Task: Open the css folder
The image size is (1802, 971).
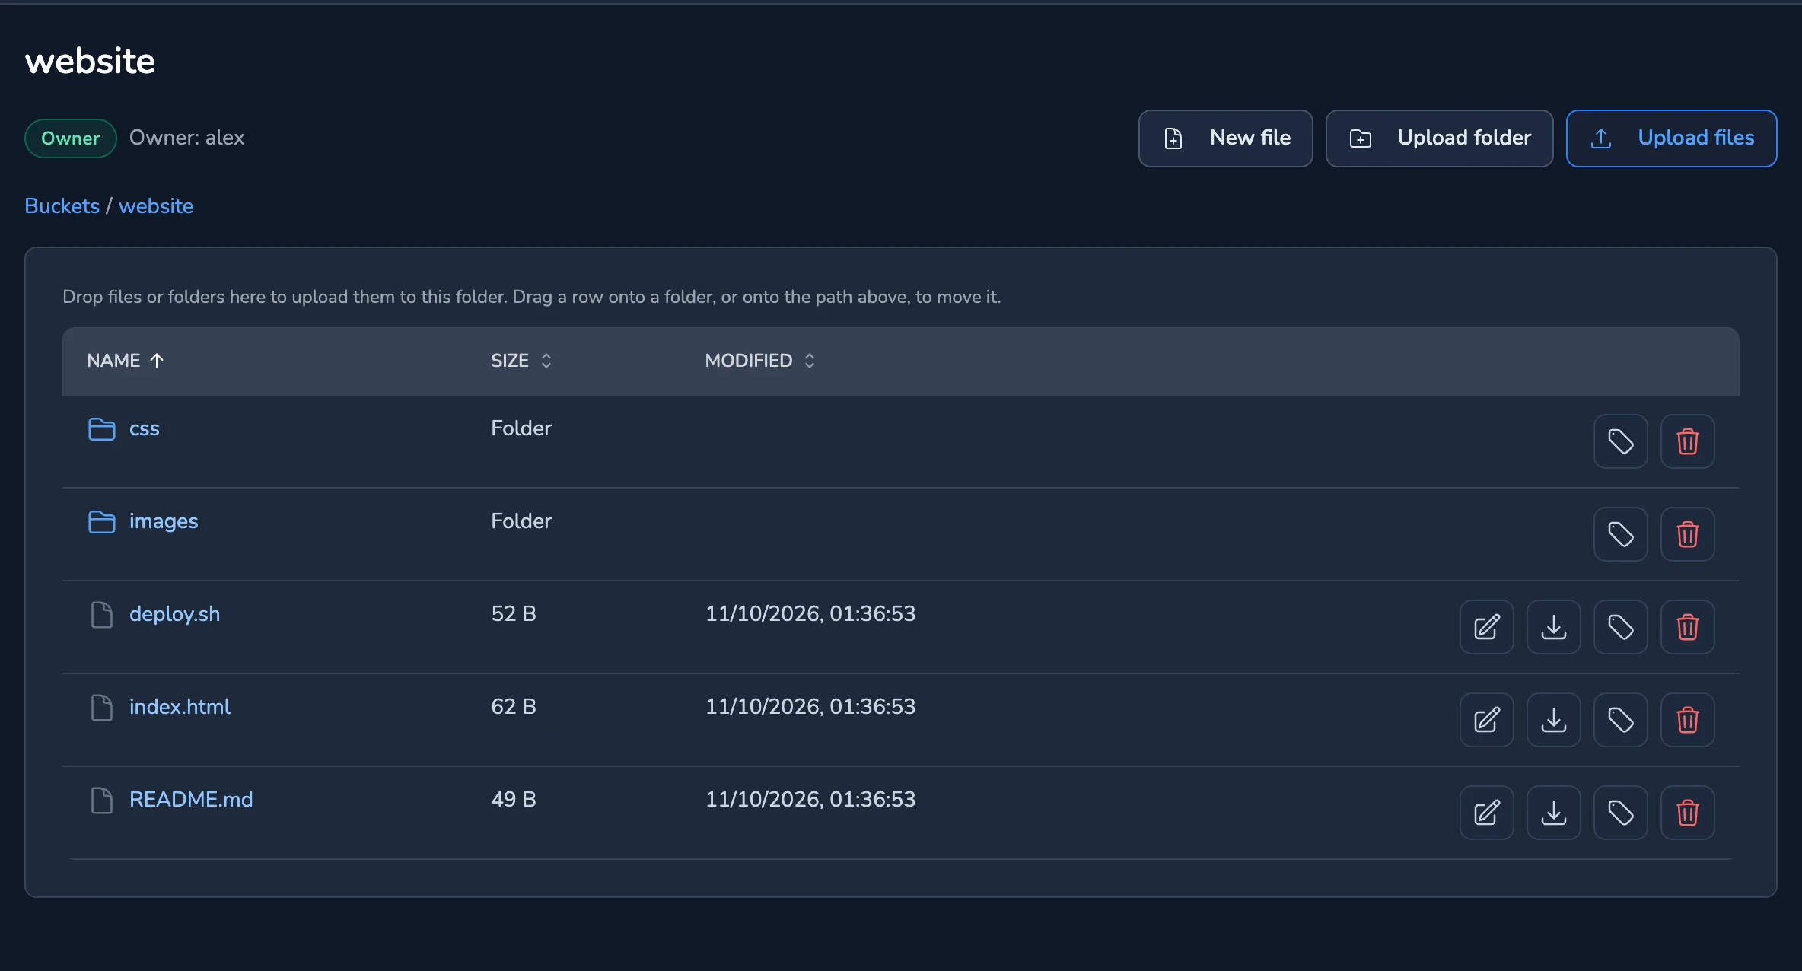Action: click(x=145, y=428)
